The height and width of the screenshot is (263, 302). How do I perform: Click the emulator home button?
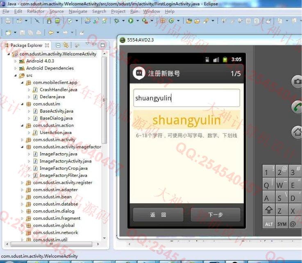[x=297, y=132]
